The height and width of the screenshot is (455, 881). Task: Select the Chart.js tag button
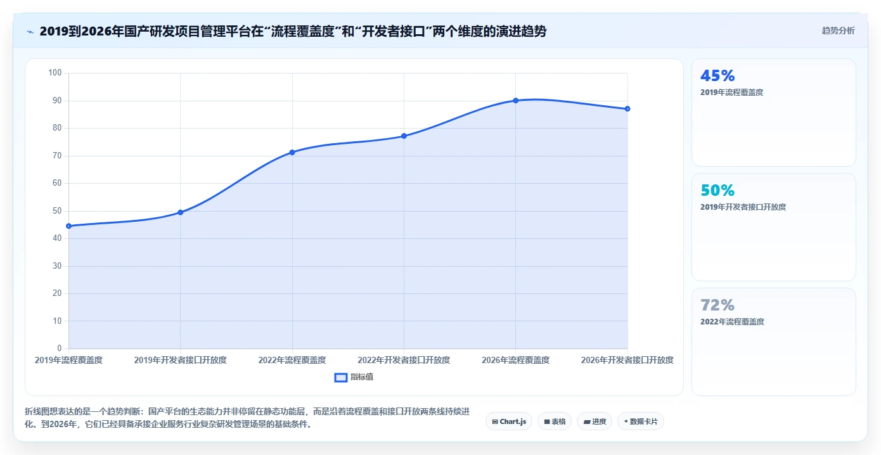509,421
